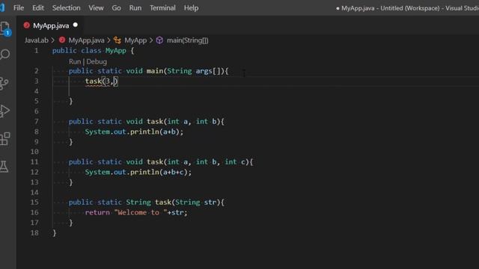The width and height of the screenshot is (479, 269).
Task: Open the View menu
Action: pyautogui.click(x=96, y=8)
